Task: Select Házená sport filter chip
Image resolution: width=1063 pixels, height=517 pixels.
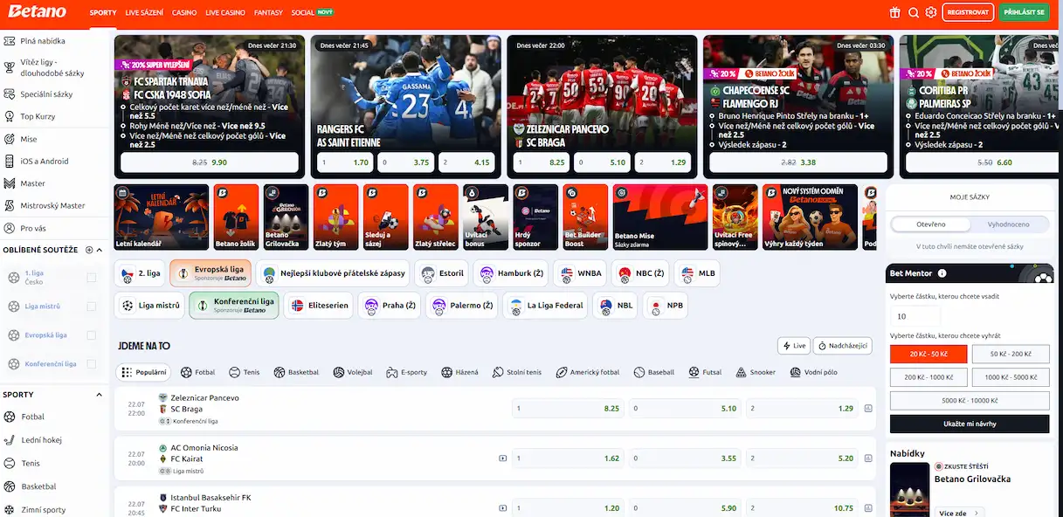Action: click(460, 372)
